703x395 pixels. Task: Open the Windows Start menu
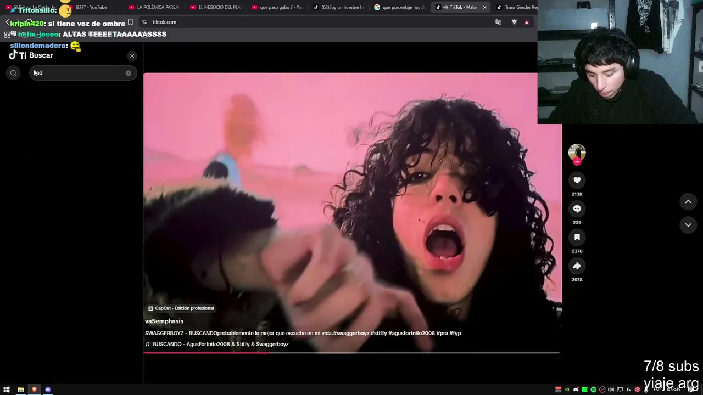7,390
